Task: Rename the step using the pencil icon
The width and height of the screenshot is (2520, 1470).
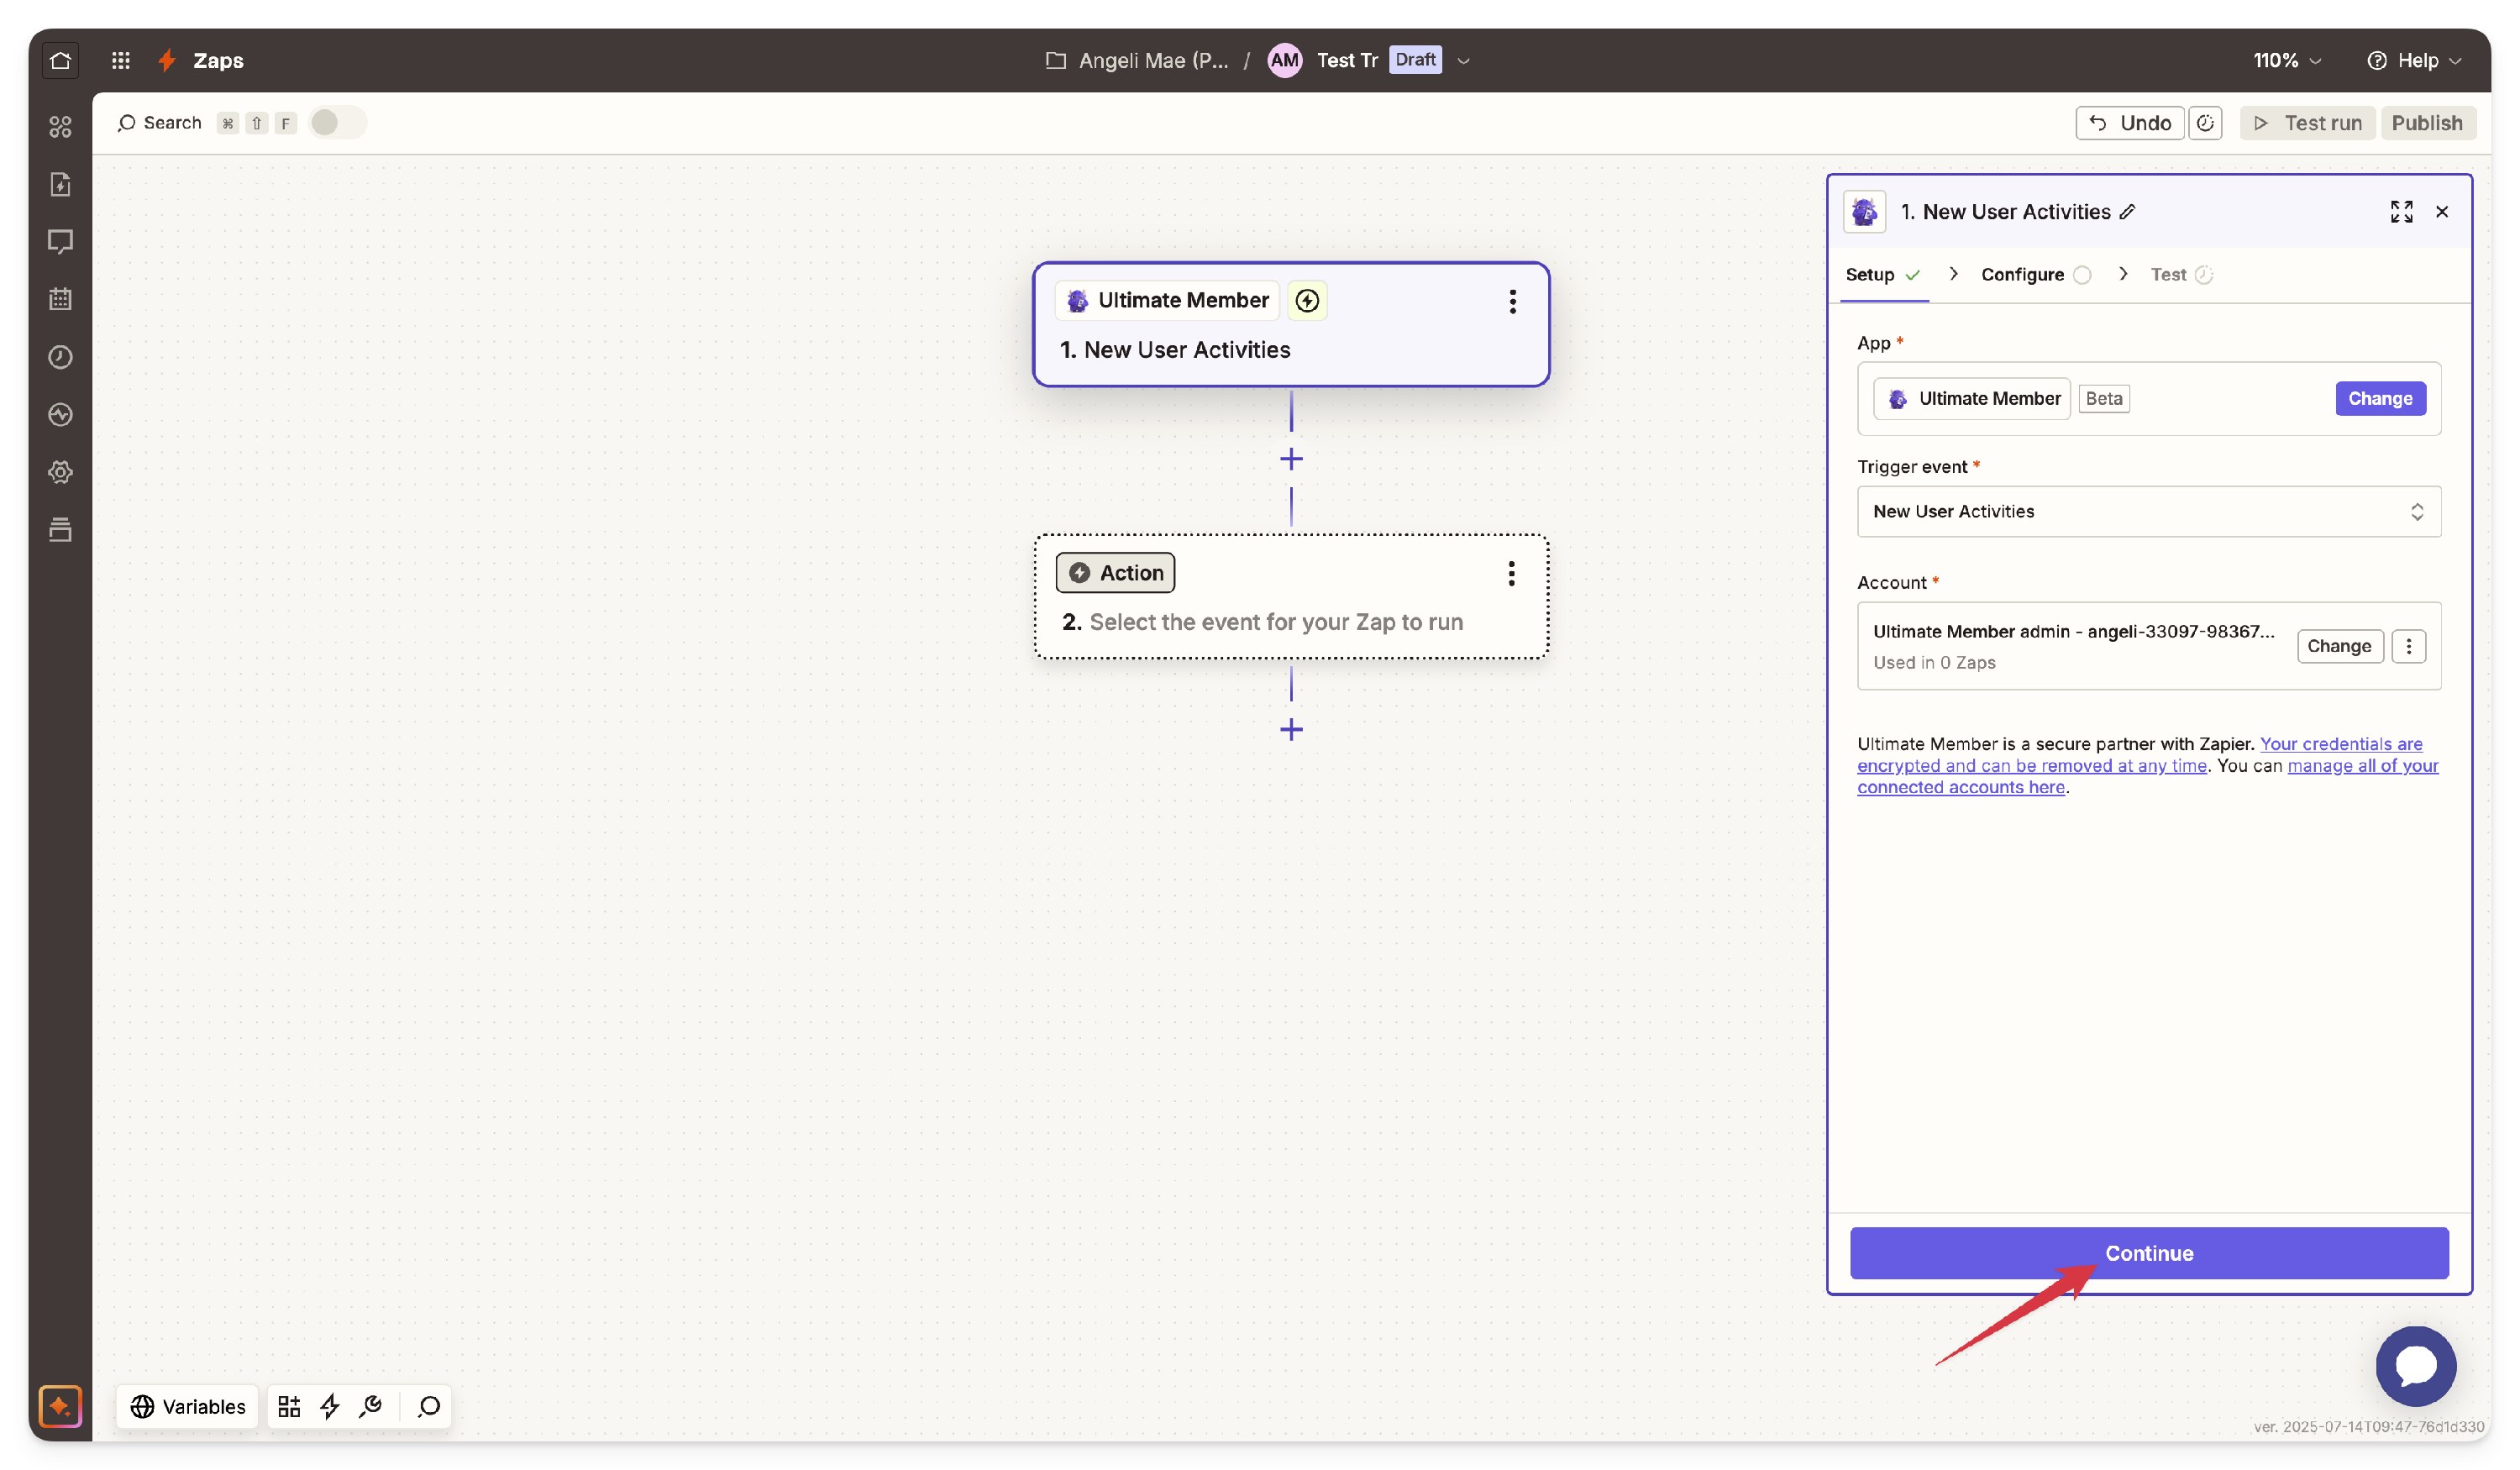Action: [2128, 211]
